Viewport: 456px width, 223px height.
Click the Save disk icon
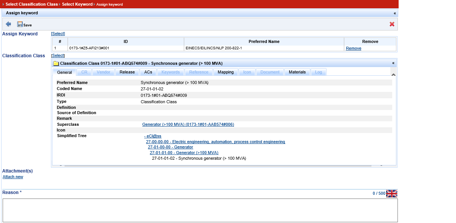click(x=20, y=24)
